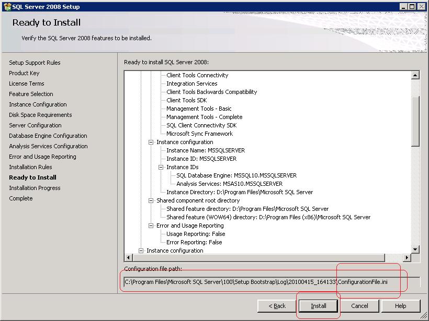Select Ready to Install sidebar step
Viewport: 429px width, 321px height.
click(32, 177)
